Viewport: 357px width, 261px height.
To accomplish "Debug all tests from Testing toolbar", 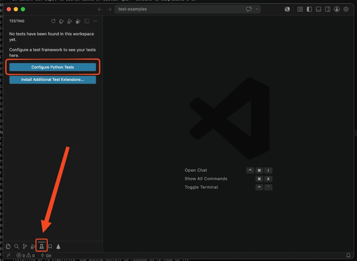I will pyautogui.click(x=70, y=21).
